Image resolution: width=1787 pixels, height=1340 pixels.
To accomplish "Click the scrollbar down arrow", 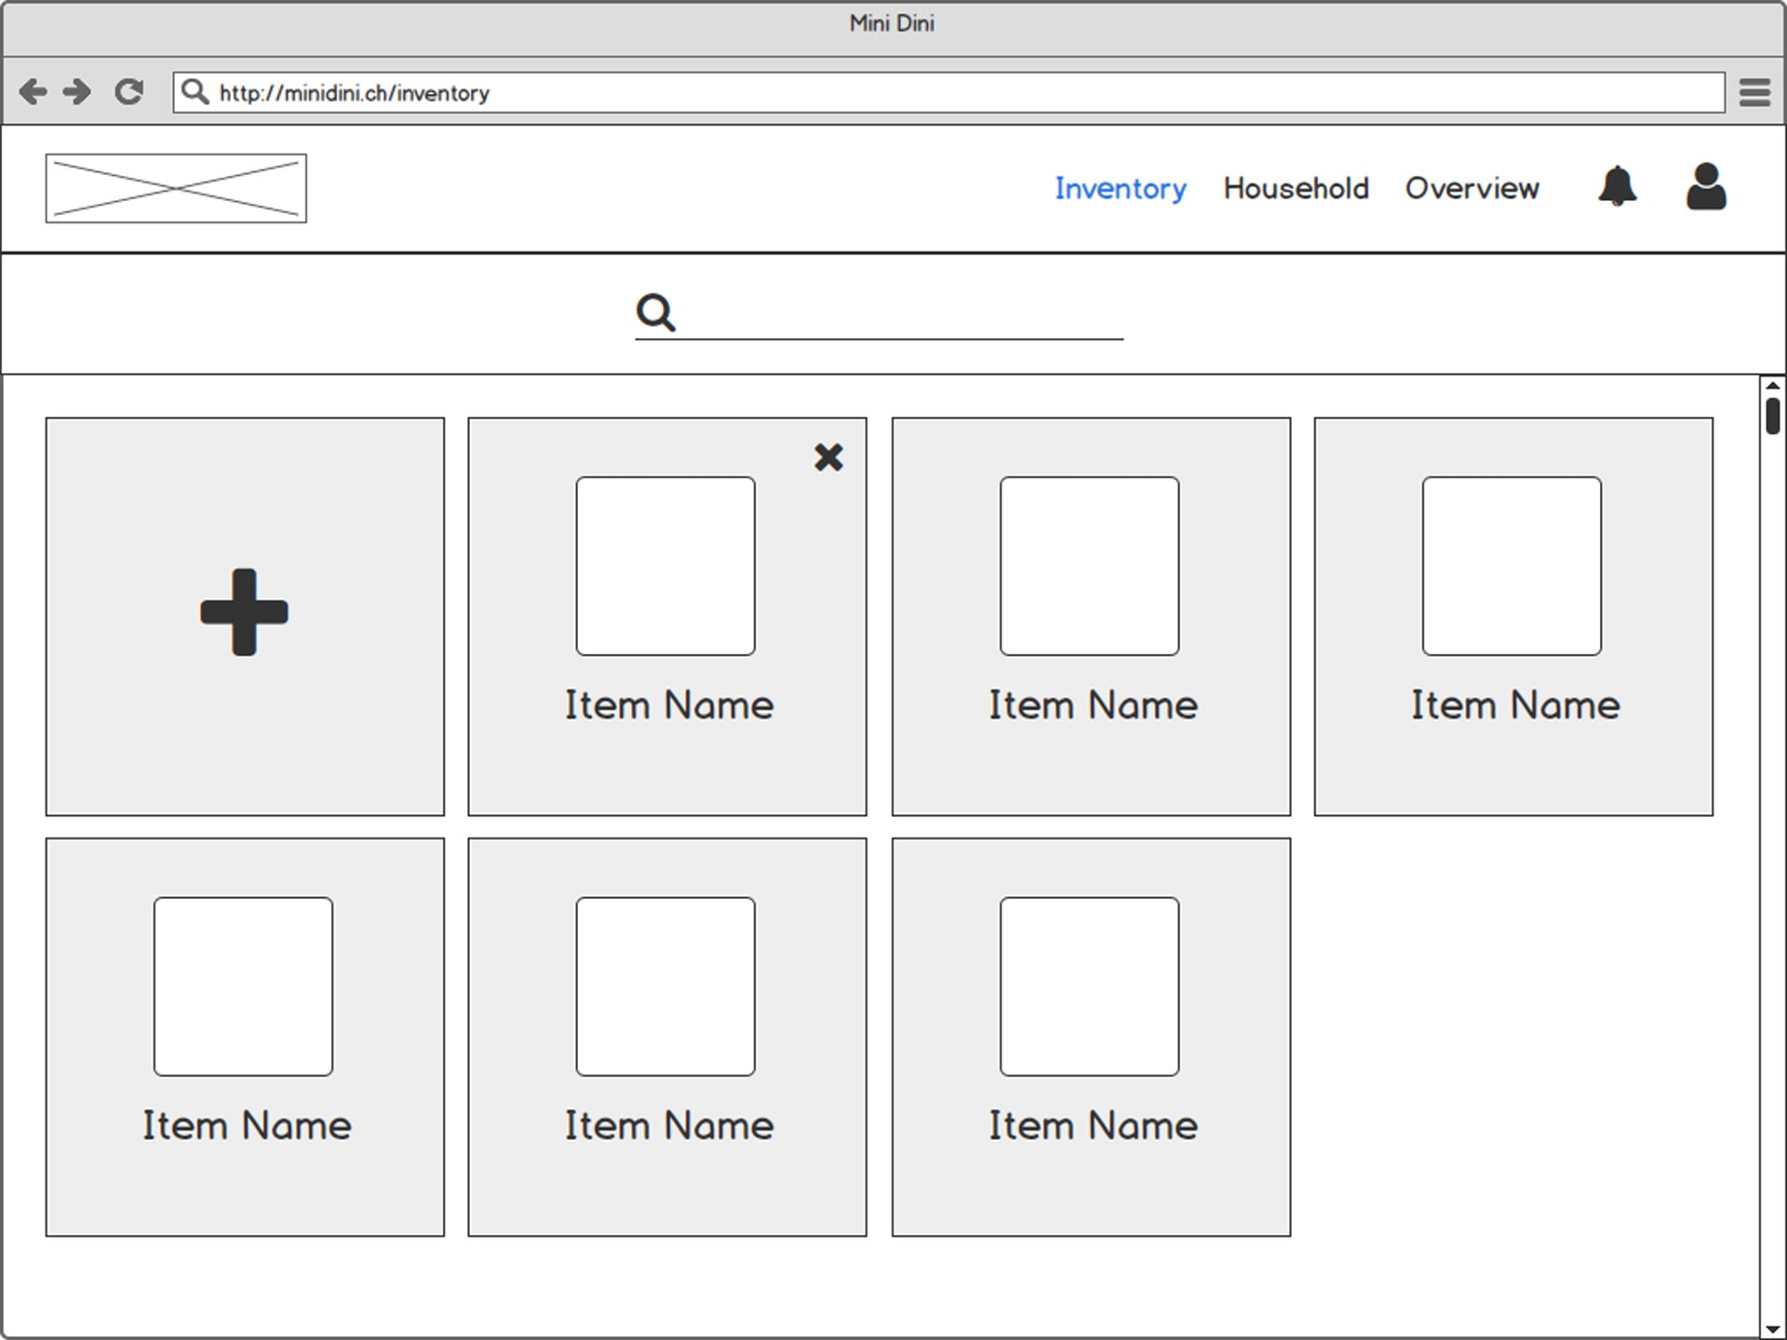I will coord(1772,1329).
